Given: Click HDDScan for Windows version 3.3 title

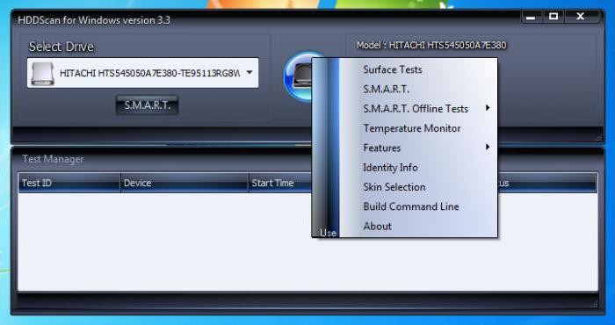Looking at the screenshot, I should tap(94, 20).
